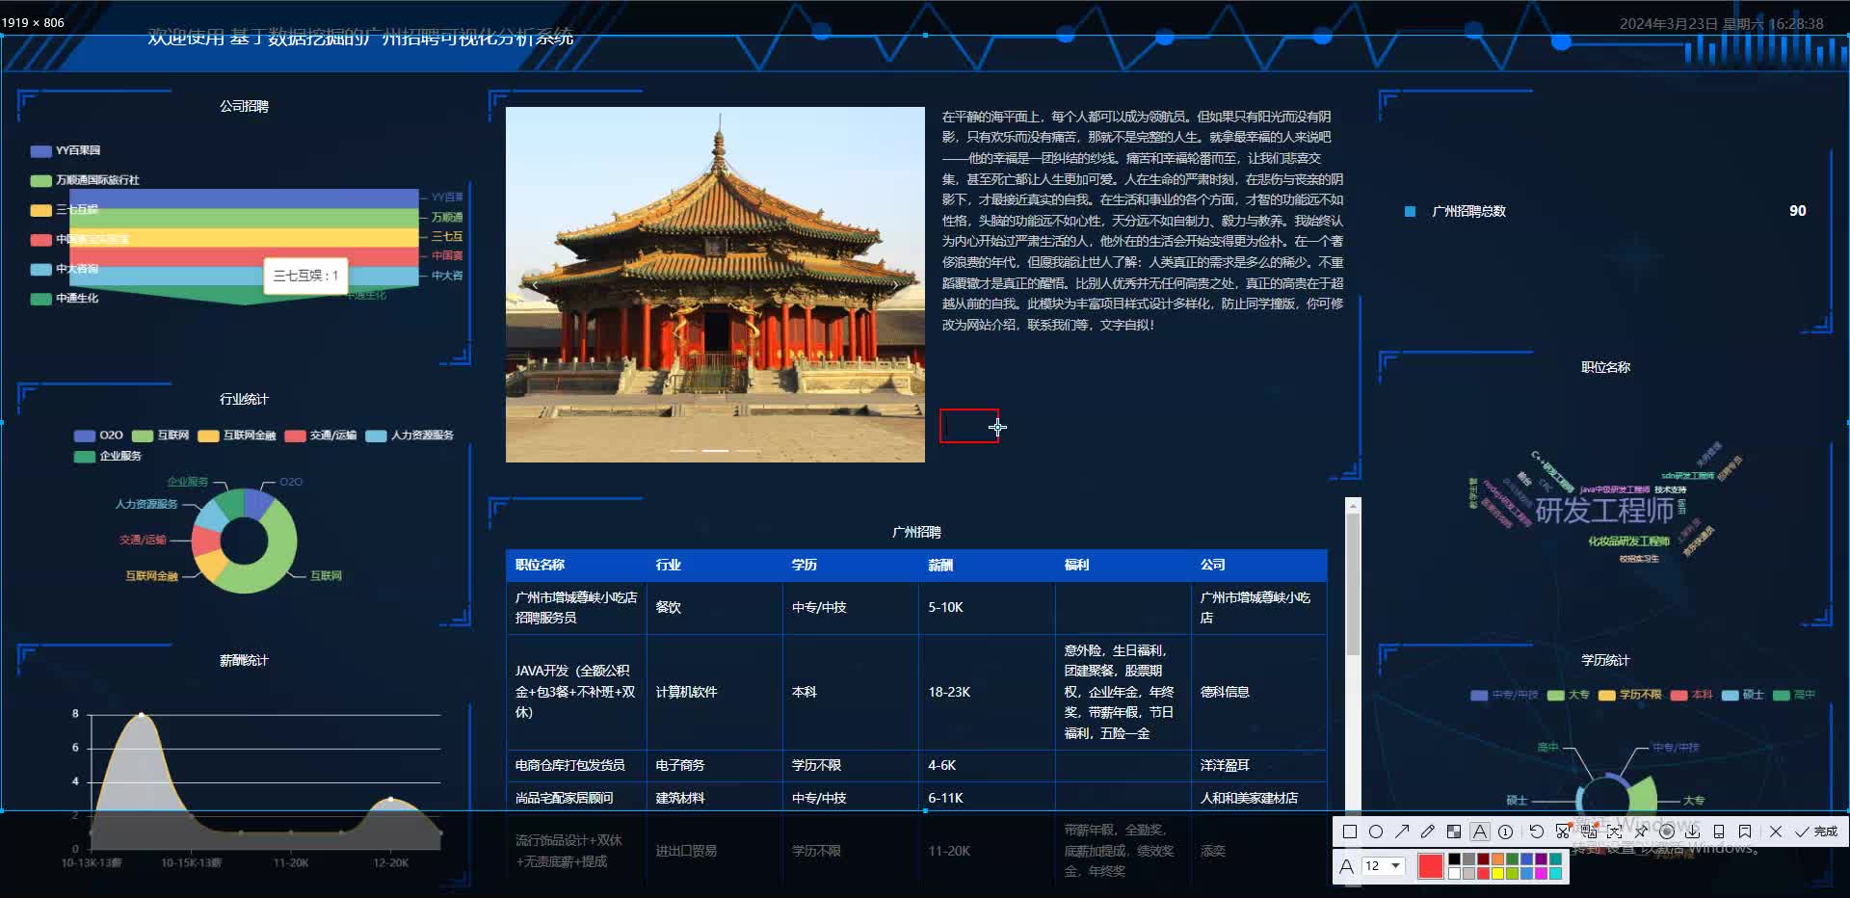Pick the orange color swatch

(1497, 859)
